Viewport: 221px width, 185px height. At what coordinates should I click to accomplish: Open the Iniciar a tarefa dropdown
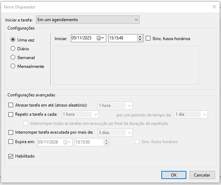(88, 20)
